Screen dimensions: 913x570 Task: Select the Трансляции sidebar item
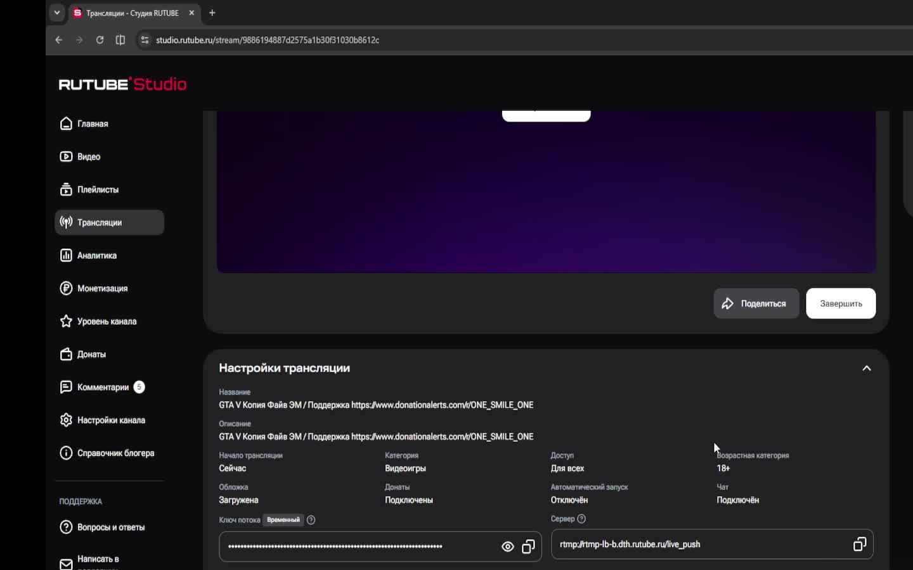point(109,222)
